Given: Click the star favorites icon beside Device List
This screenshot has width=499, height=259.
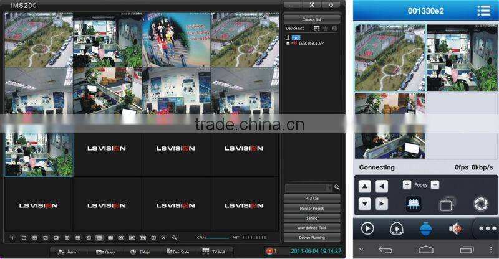Looking at the screenshot, I should [x=326, y=29].
